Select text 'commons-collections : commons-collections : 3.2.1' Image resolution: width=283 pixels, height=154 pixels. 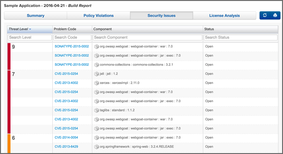coord(136,65)
